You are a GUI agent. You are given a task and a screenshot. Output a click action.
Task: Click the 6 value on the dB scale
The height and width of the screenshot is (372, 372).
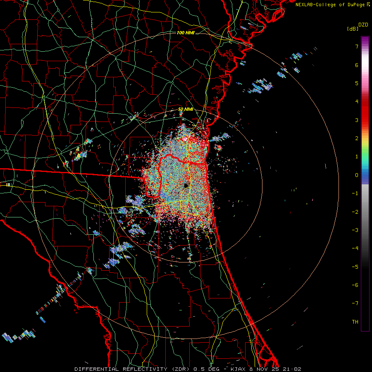point(357,65)
